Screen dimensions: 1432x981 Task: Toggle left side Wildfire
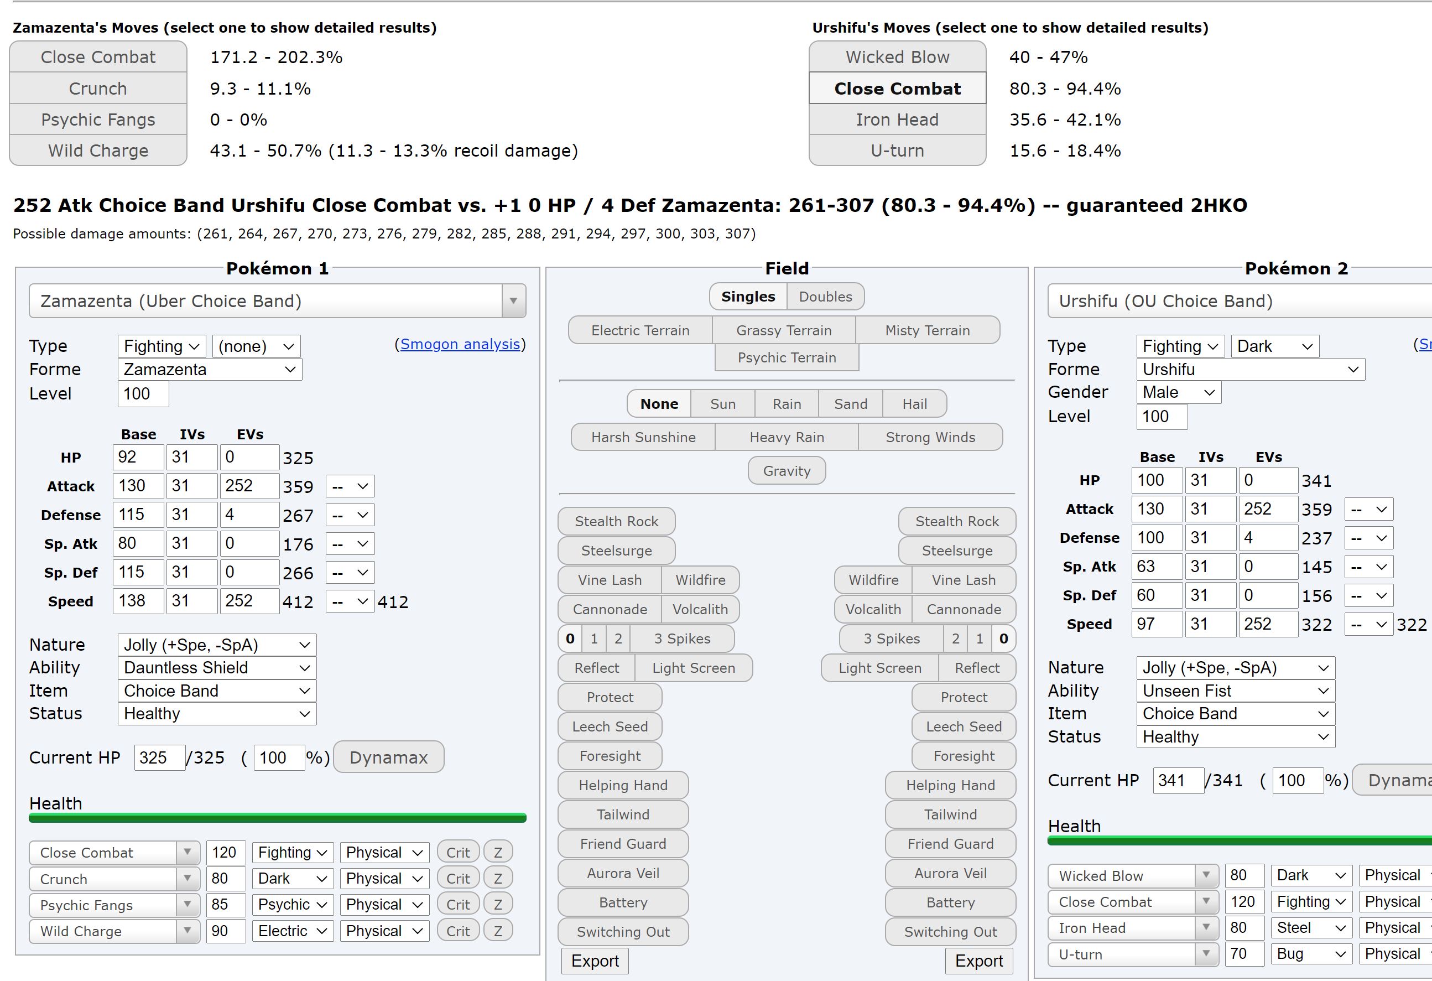point(700,580)
